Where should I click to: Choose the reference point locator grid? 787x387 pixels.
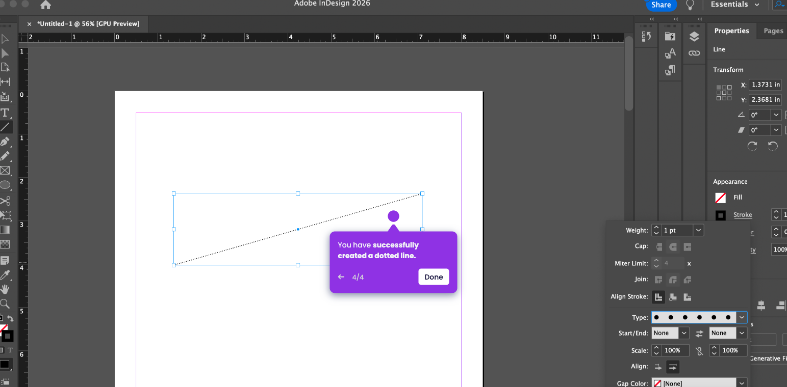tap(724, 93)
